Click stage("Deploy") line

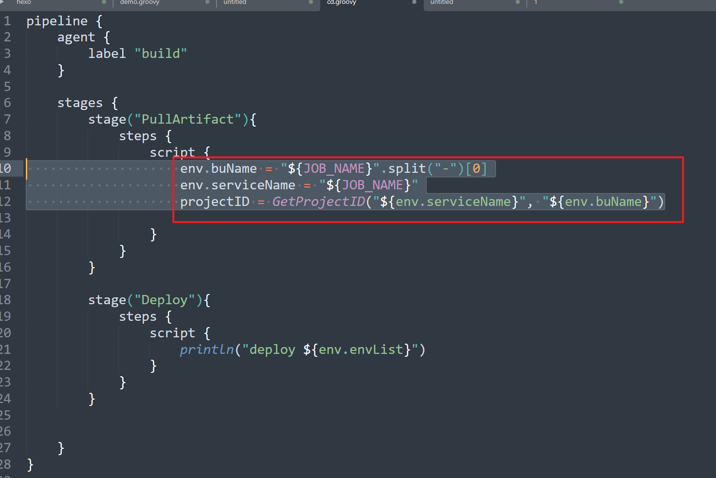coord(149,300)
